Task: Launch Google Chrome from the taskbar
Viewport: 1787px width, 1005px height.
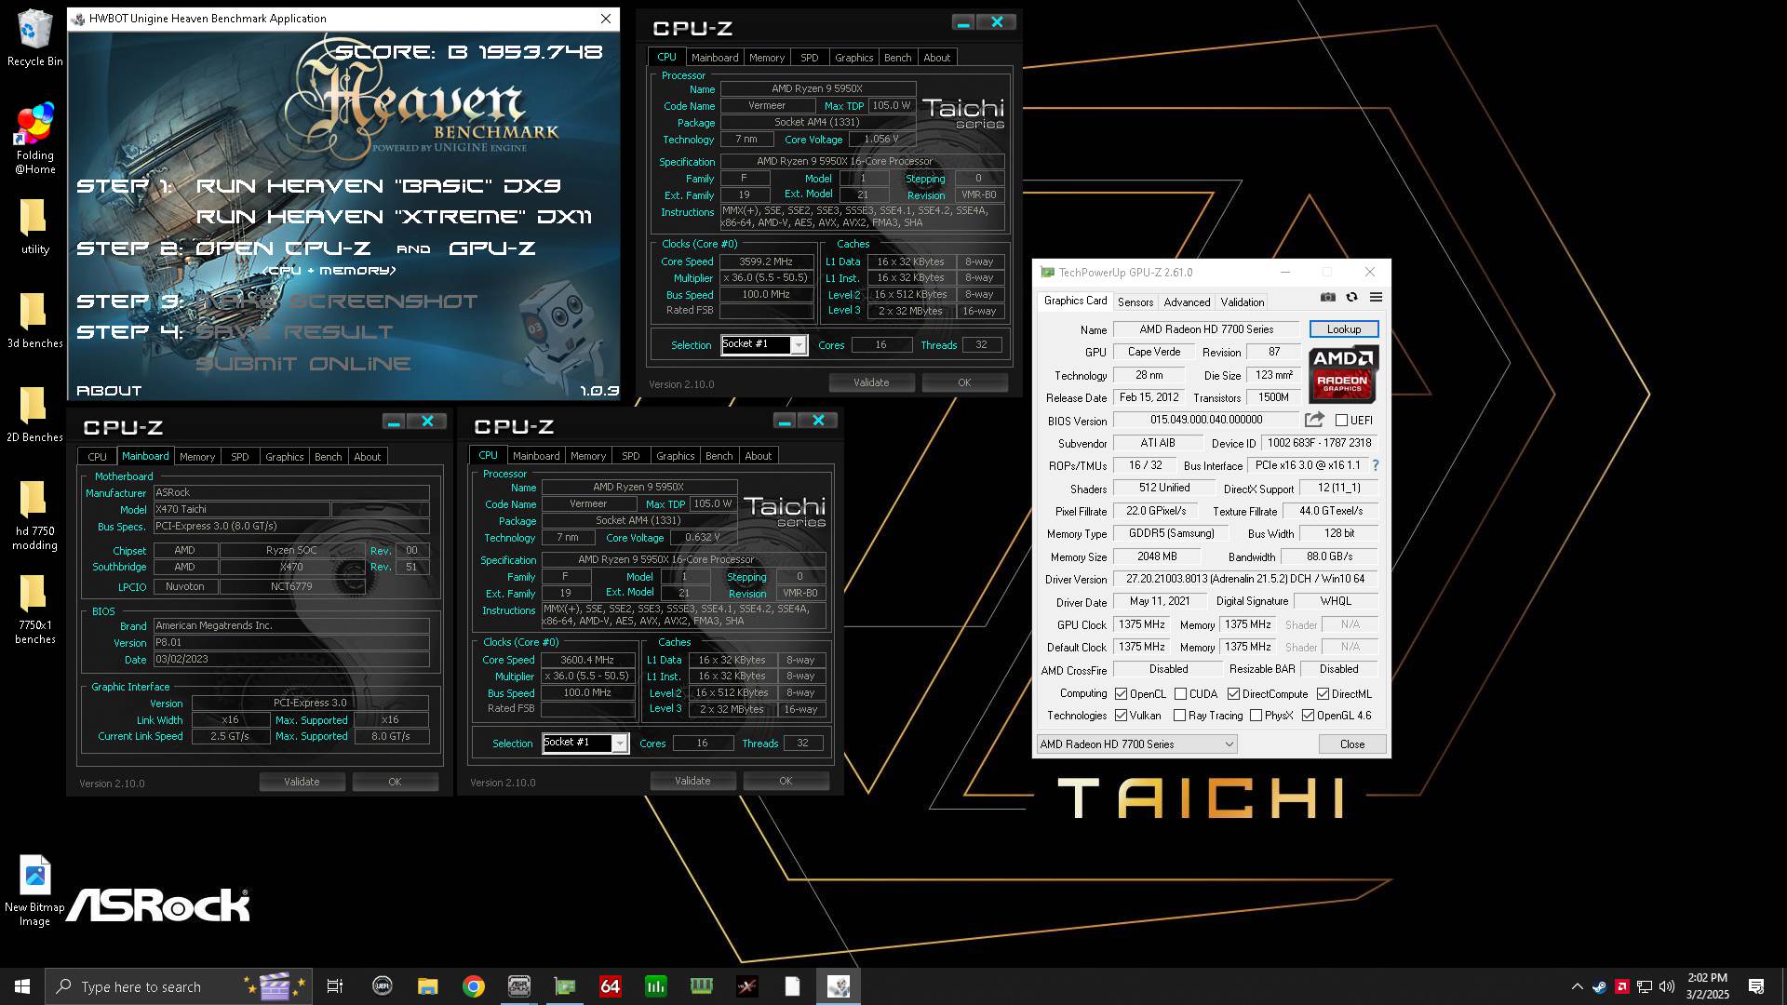Action: 473,986
